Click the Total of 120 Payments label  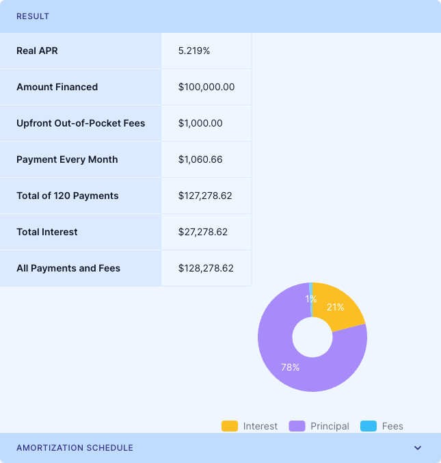(68, 196)
